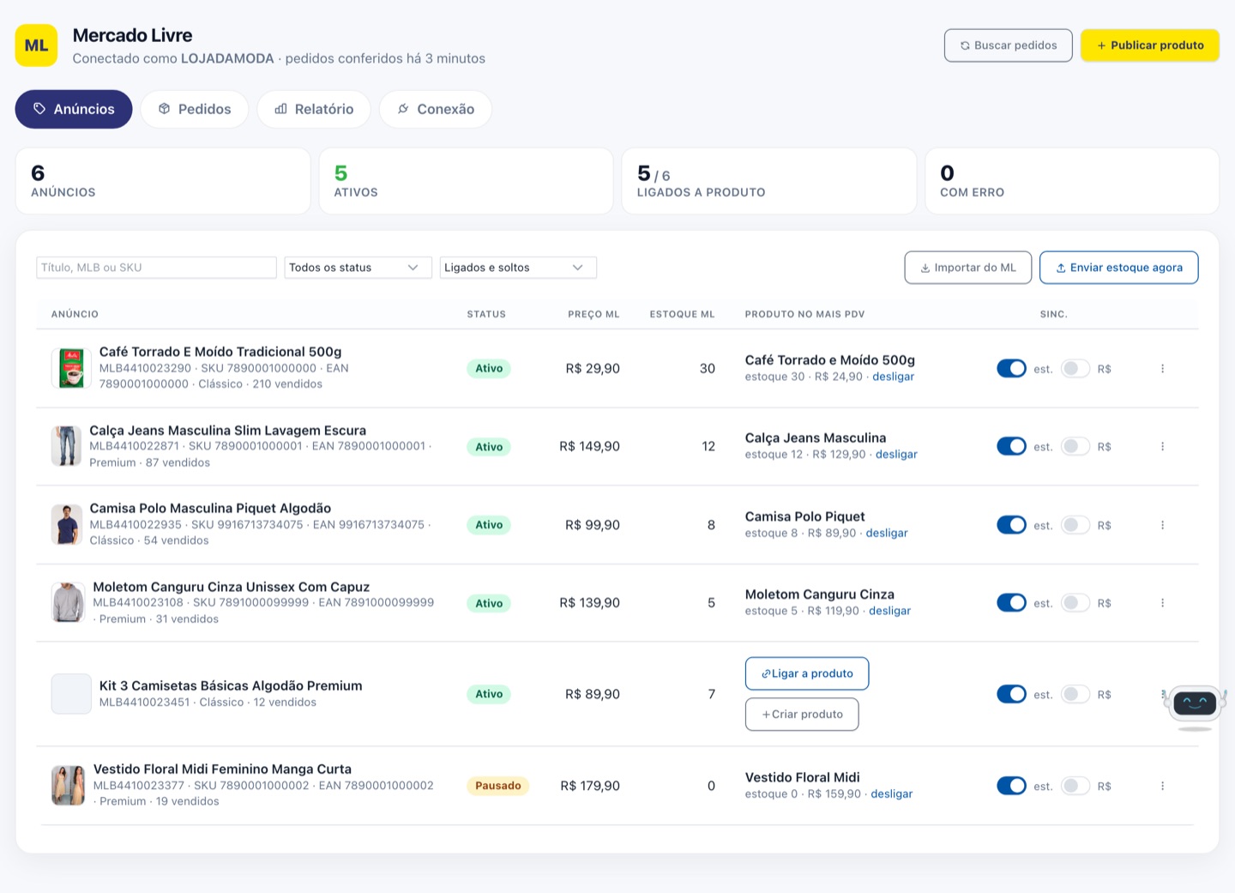Click Importar do ML button
The height and width of the screenshot is (893, 1235).
click(x=968, y=268)
